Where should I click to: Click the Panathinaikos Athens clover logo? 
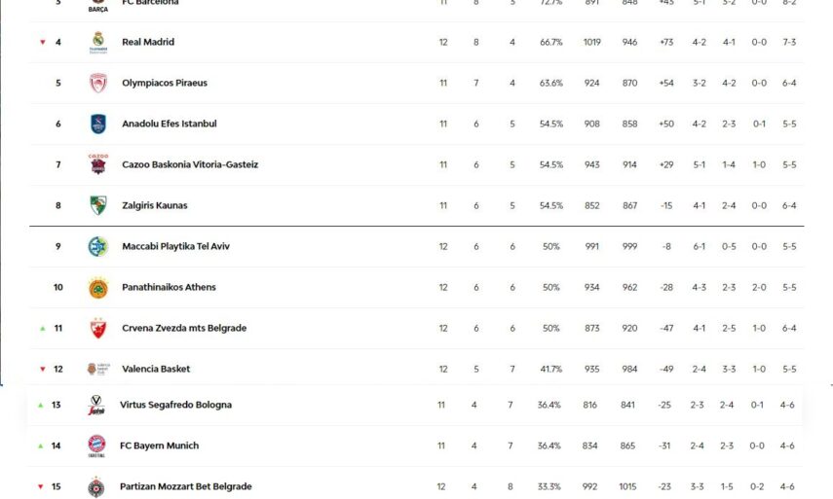point(97,288)
